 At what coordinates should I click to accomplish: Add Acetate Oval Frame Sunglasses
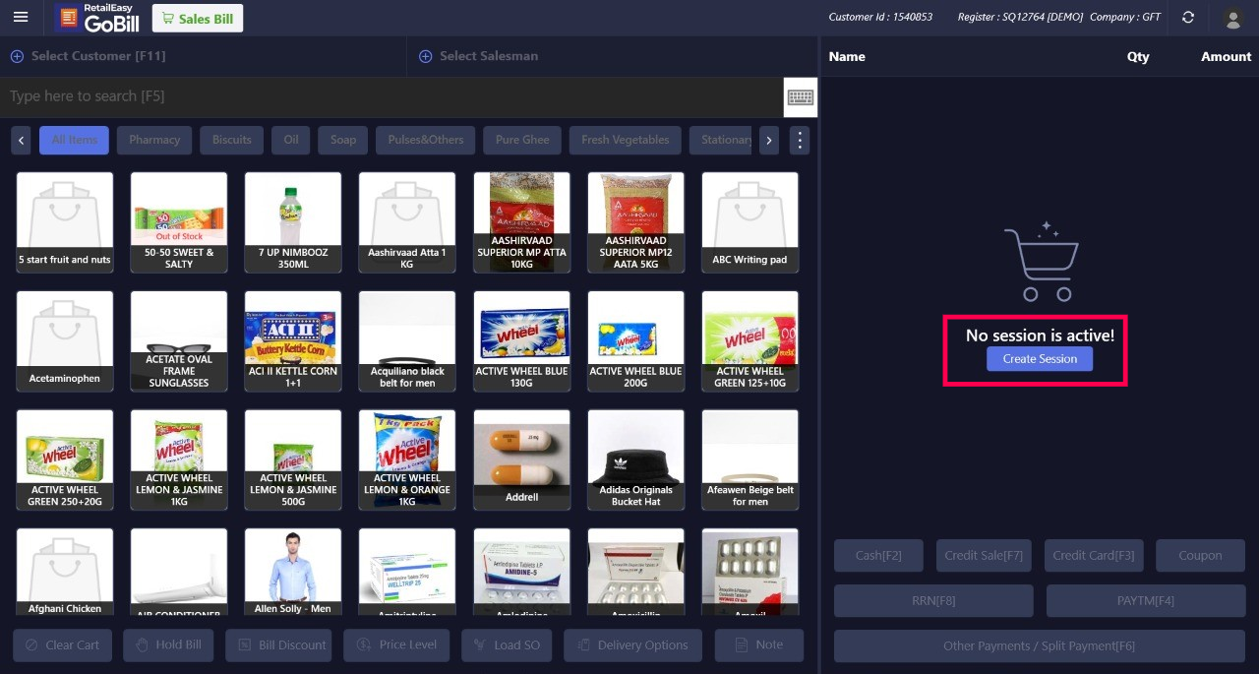pyautogui.click(x=179, y=341)
